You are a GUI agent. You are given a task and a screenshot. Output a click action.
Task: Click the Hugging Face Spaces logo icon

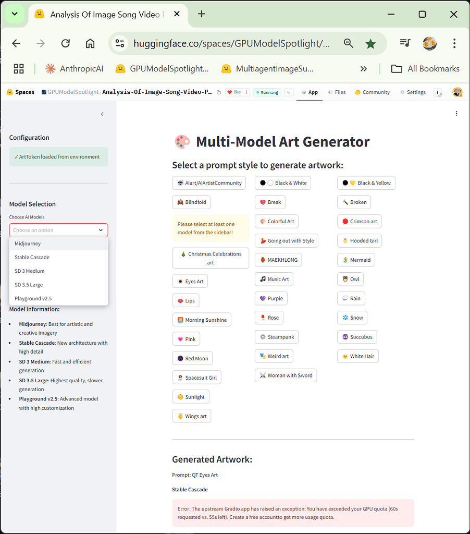9,92
